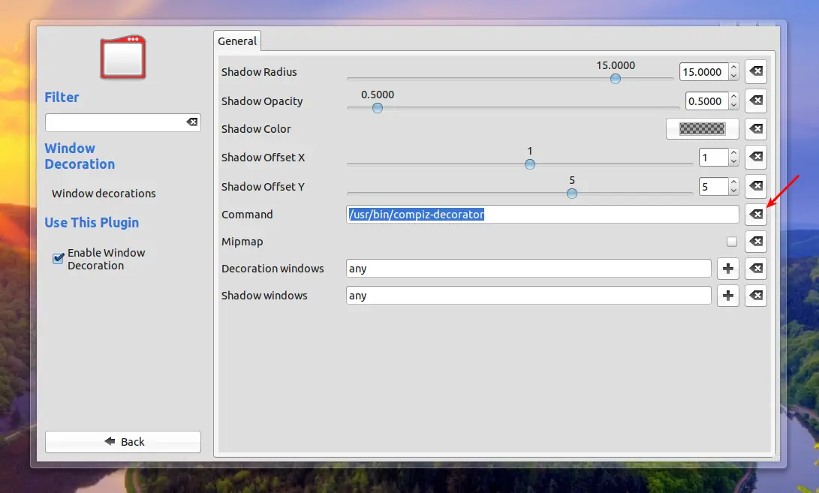Open the Shadow Color picker
819x493 pixels.
[702, 128]
